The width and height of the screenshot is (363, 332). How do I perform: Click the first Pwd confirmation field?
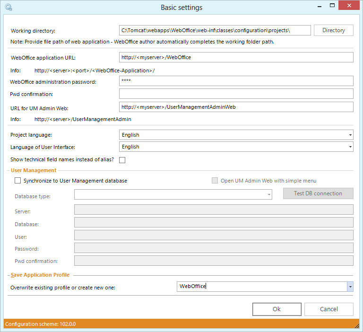pyautogui.click(x=236, y=94)
